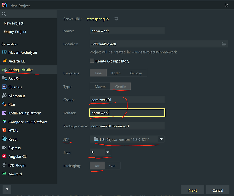Click the Android robot icon
This screenshot has width=234, height=196.
click(4, 174)
